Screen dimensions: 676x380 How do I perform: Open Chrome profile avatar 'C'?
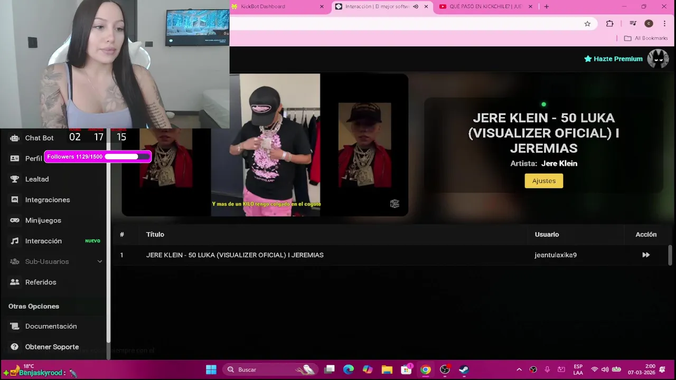coord(649,23)
